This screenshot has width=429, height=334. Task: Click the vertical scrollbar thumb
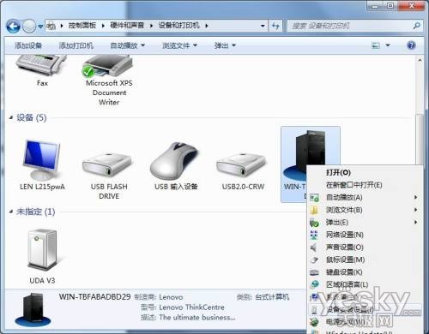click(x=420, y=140)
